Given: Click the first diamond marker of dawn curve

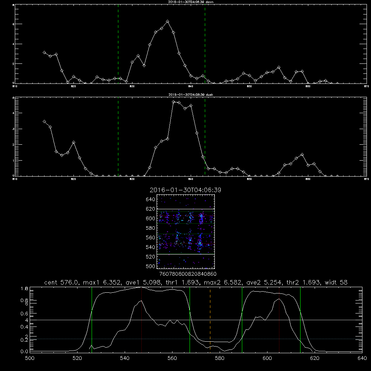Looking at the screenshot, I should click(44, 52).
